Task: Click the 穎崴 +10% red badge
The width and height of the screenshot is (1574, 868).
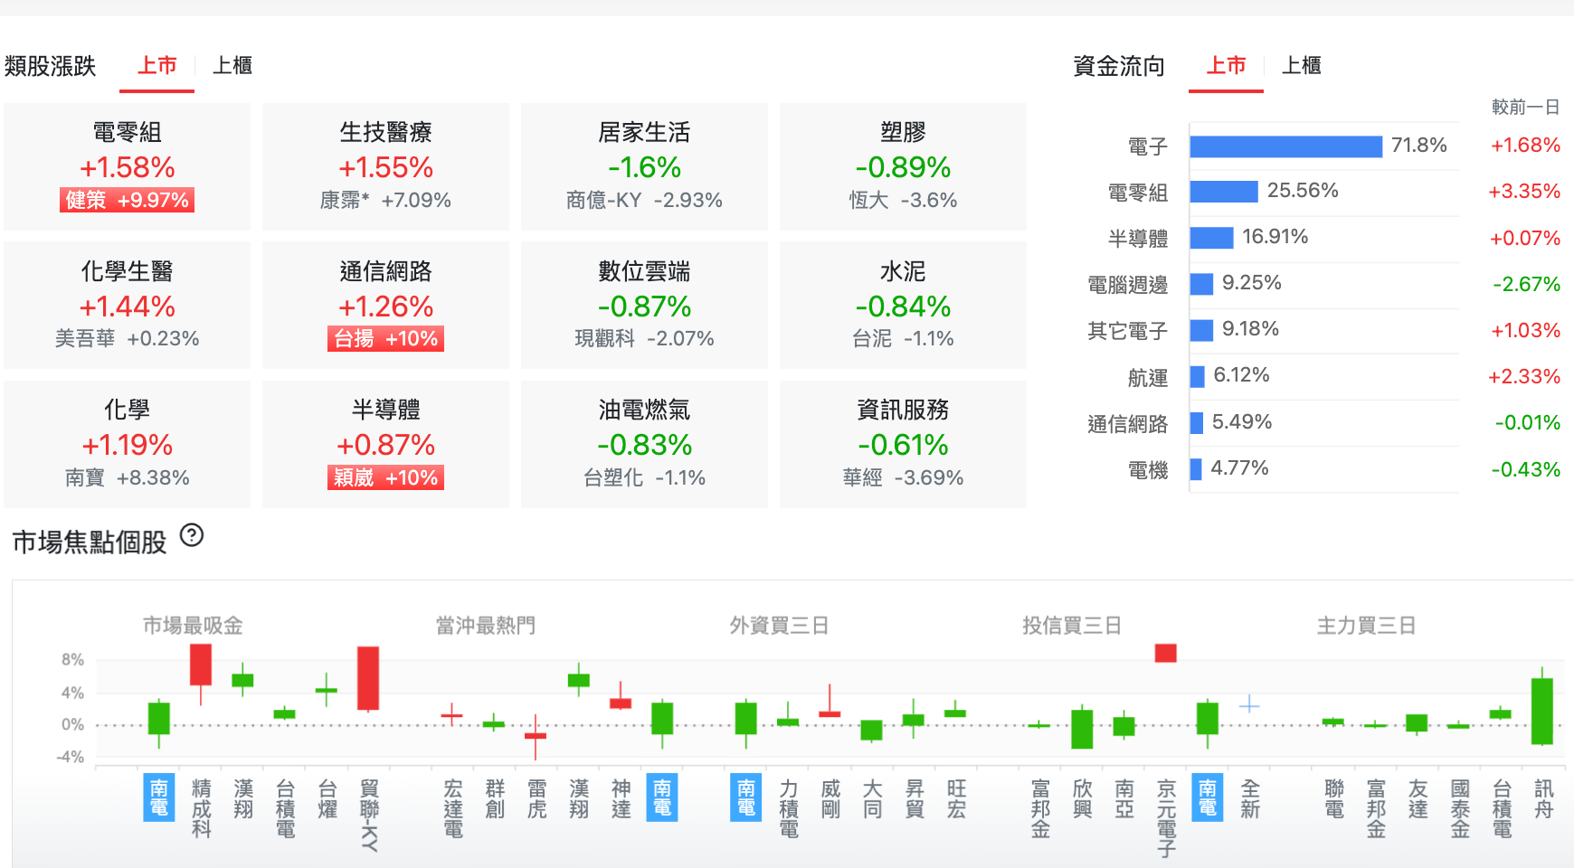Action: 385,477
